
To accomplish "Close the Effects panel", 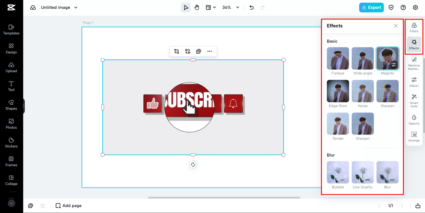I will (x=396, y=26).
